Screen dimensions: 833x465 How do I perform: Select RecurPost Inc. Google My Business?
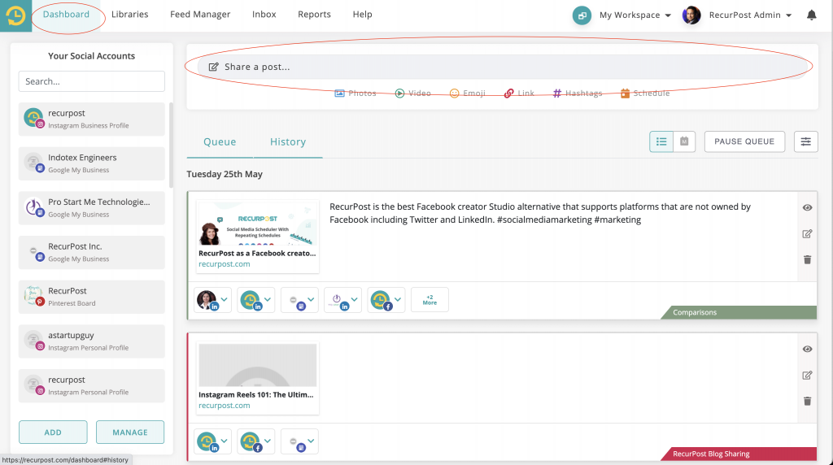pos(91,252)
